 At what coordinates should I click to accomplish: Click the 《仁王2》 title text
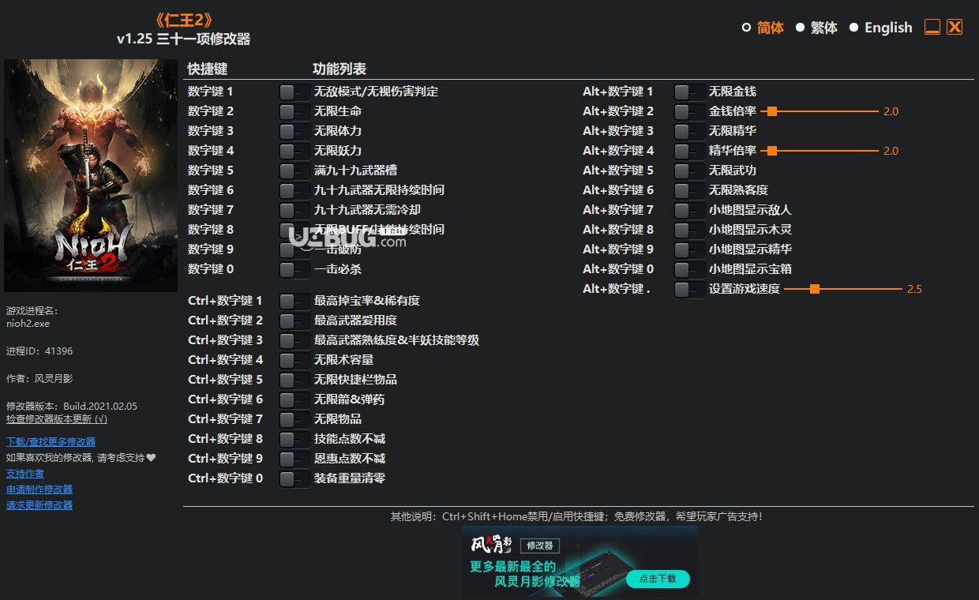point(183,19)
